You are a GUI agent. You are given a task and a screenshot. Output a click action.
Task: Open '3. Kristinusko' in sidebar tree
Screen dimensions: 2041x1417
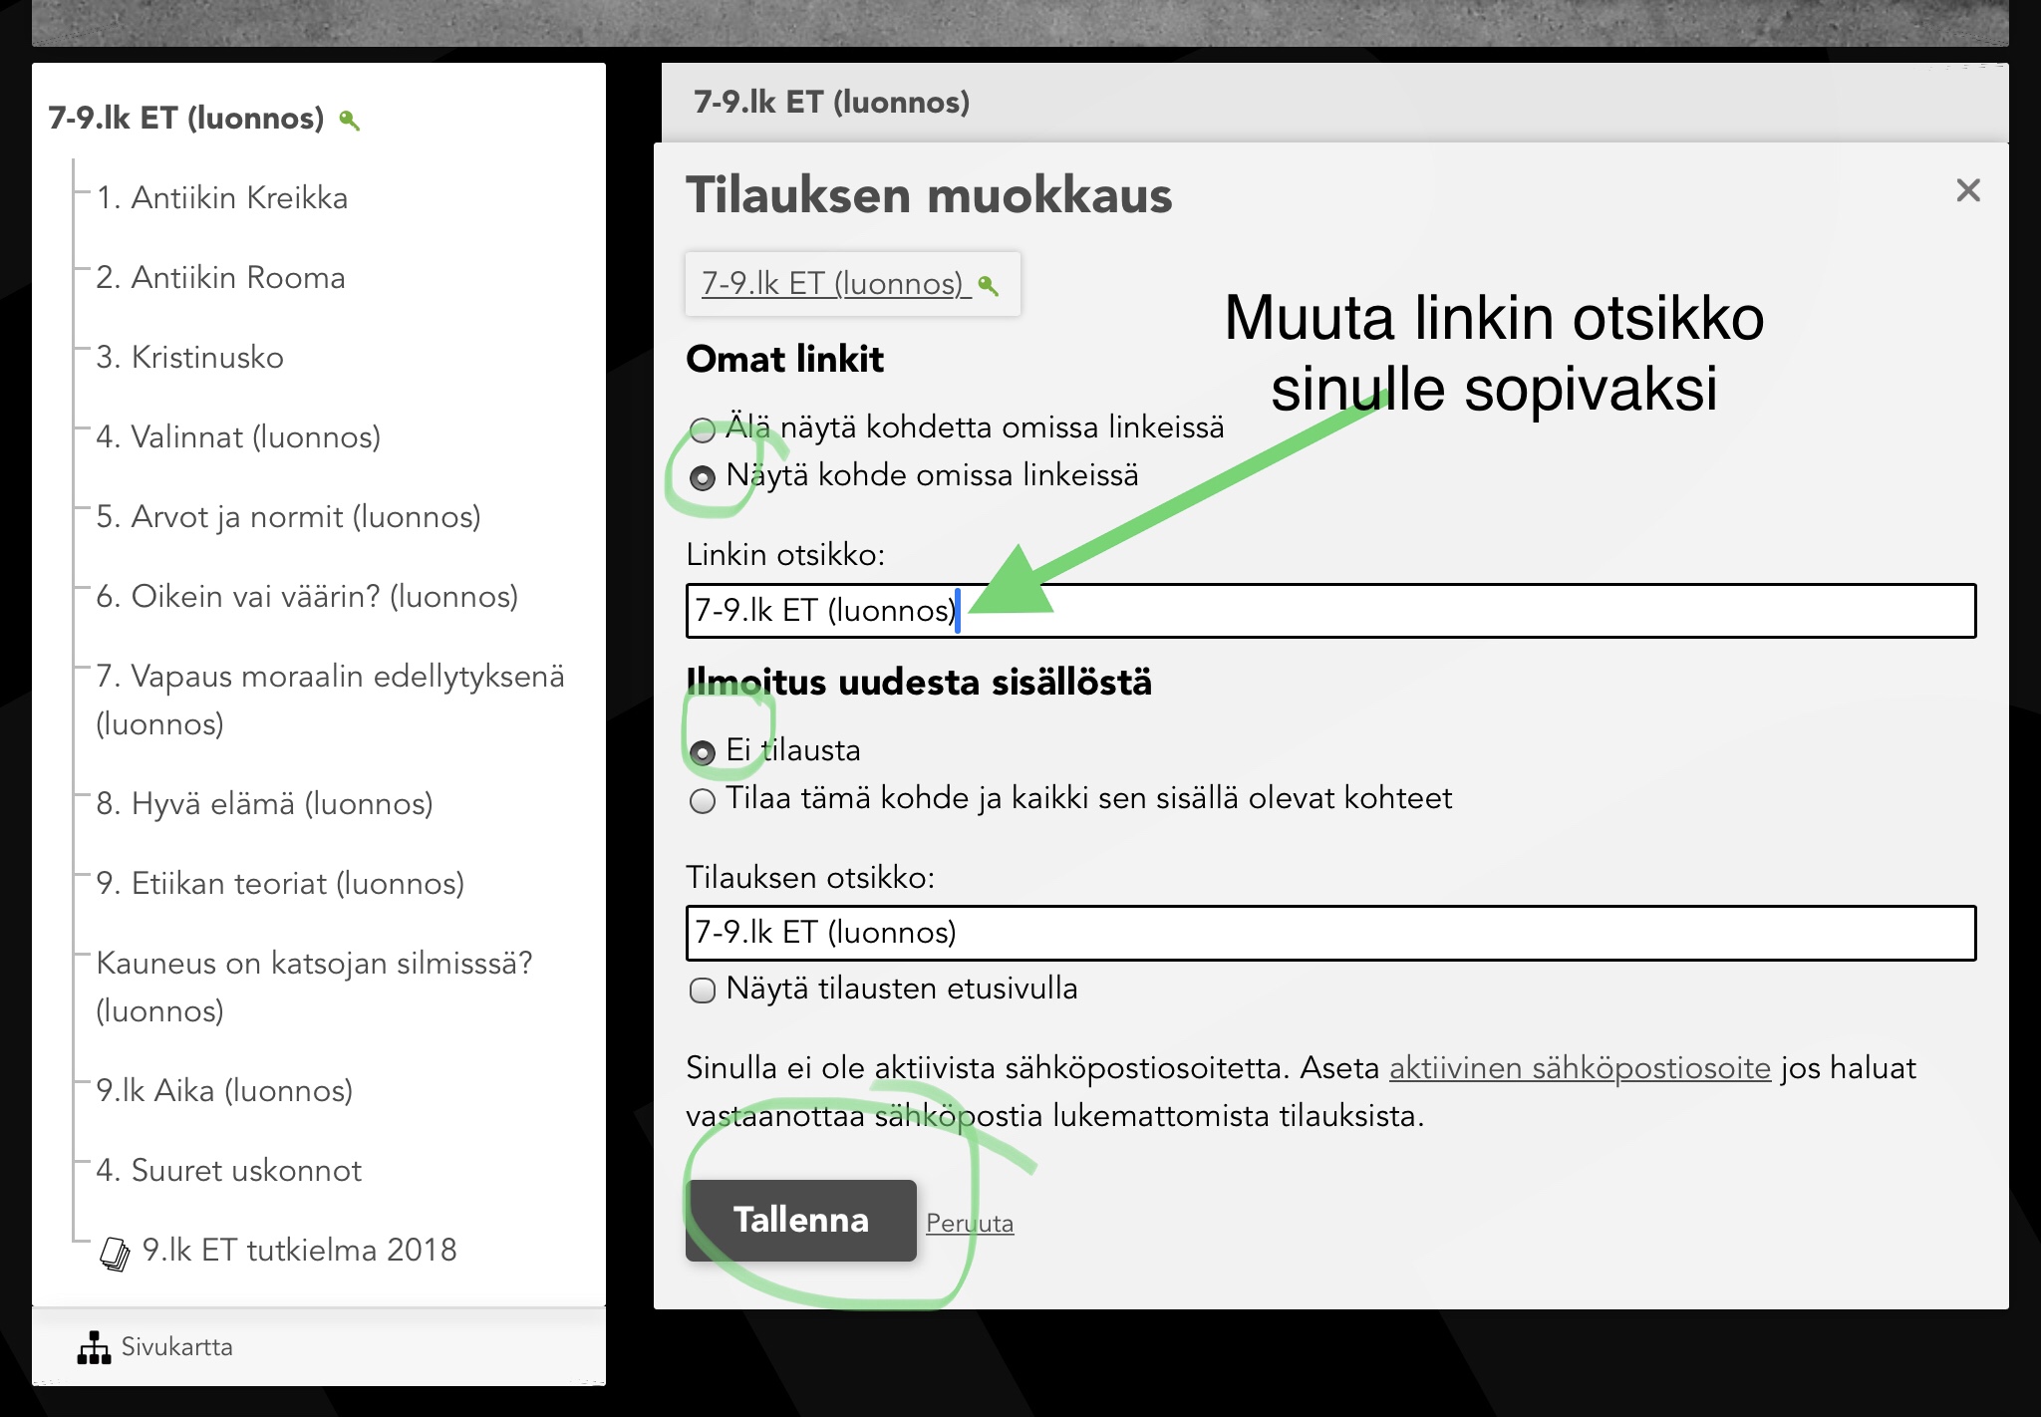189,358
